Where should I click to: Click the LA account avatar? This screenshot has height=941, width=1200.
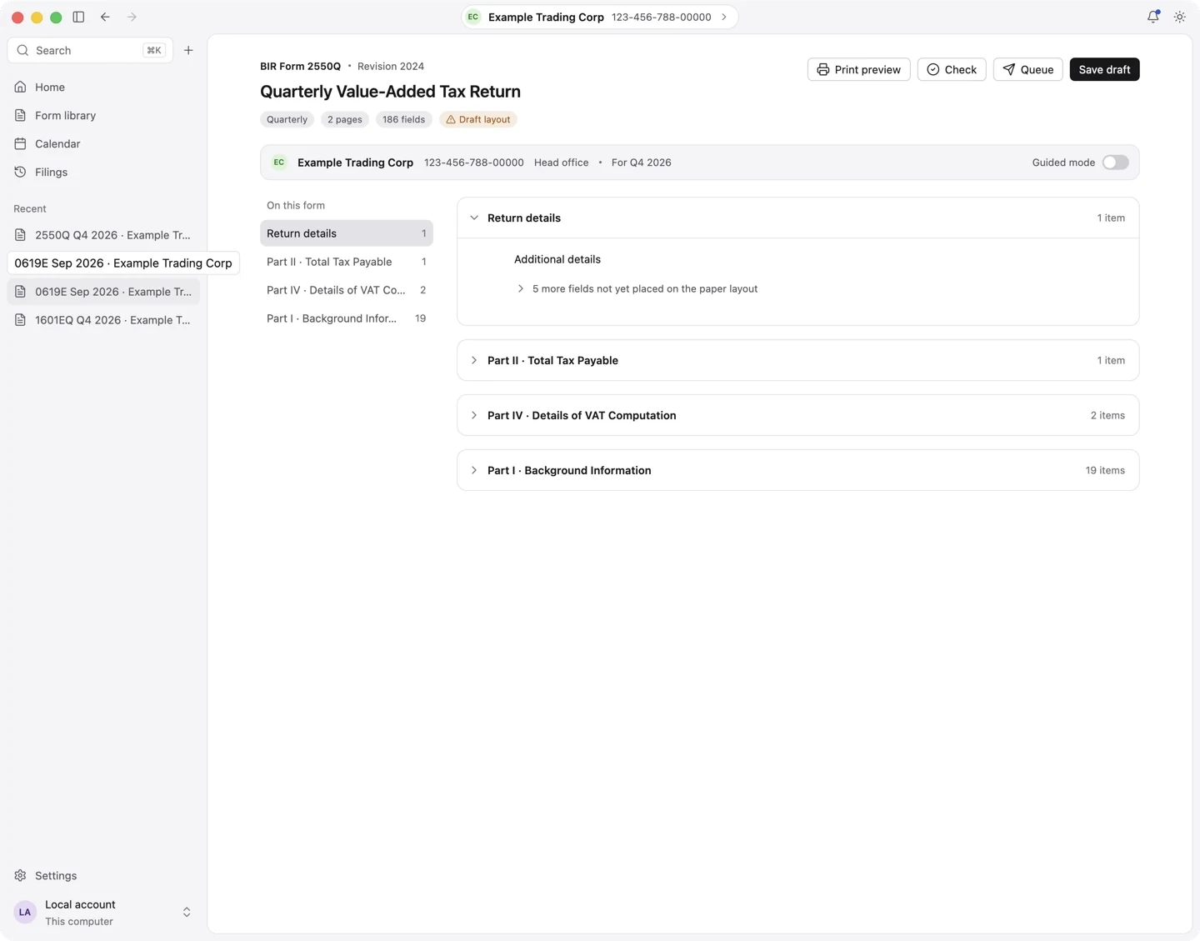(x=25, y=912)
